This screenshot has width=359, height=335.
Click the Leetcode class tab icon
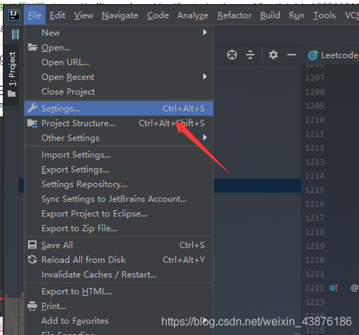point(313,55)
